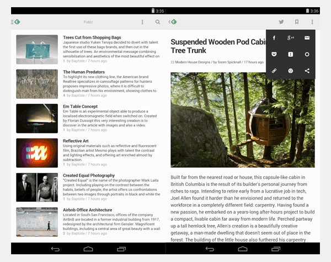This screenshot has width=331, height=262.
Task: Open search in Fubiz feed list
Action: [x=158, y=22]
